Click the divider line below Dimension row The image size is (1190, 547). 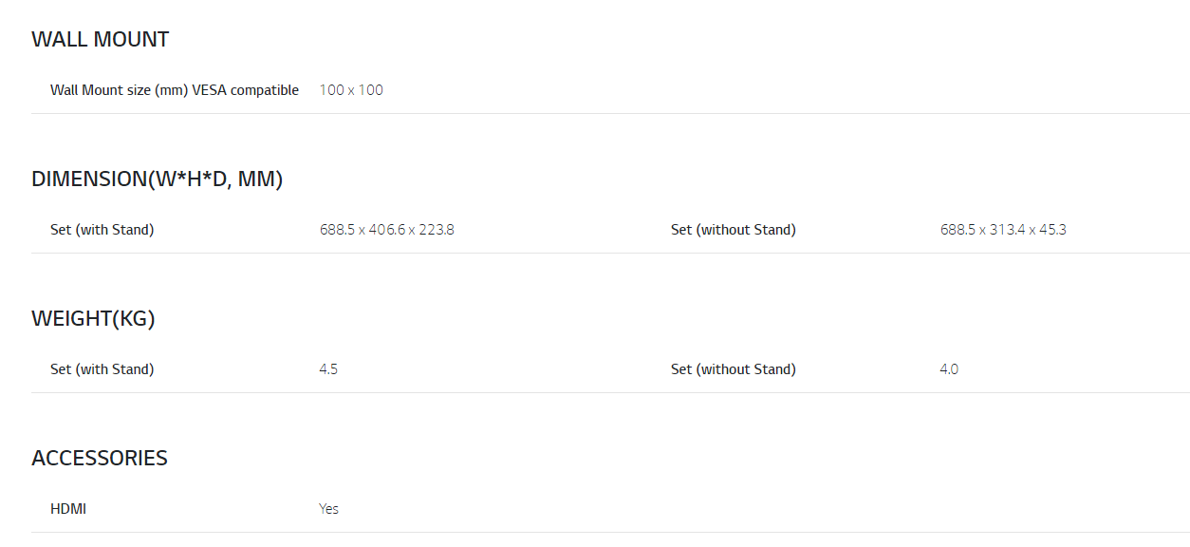610,253
